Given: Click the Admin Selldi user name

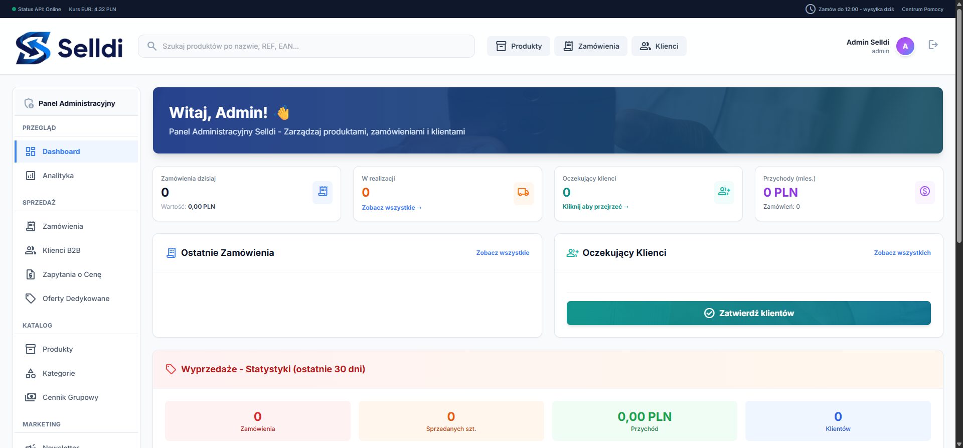Looking at the screenshot, I should coord(868,42).
